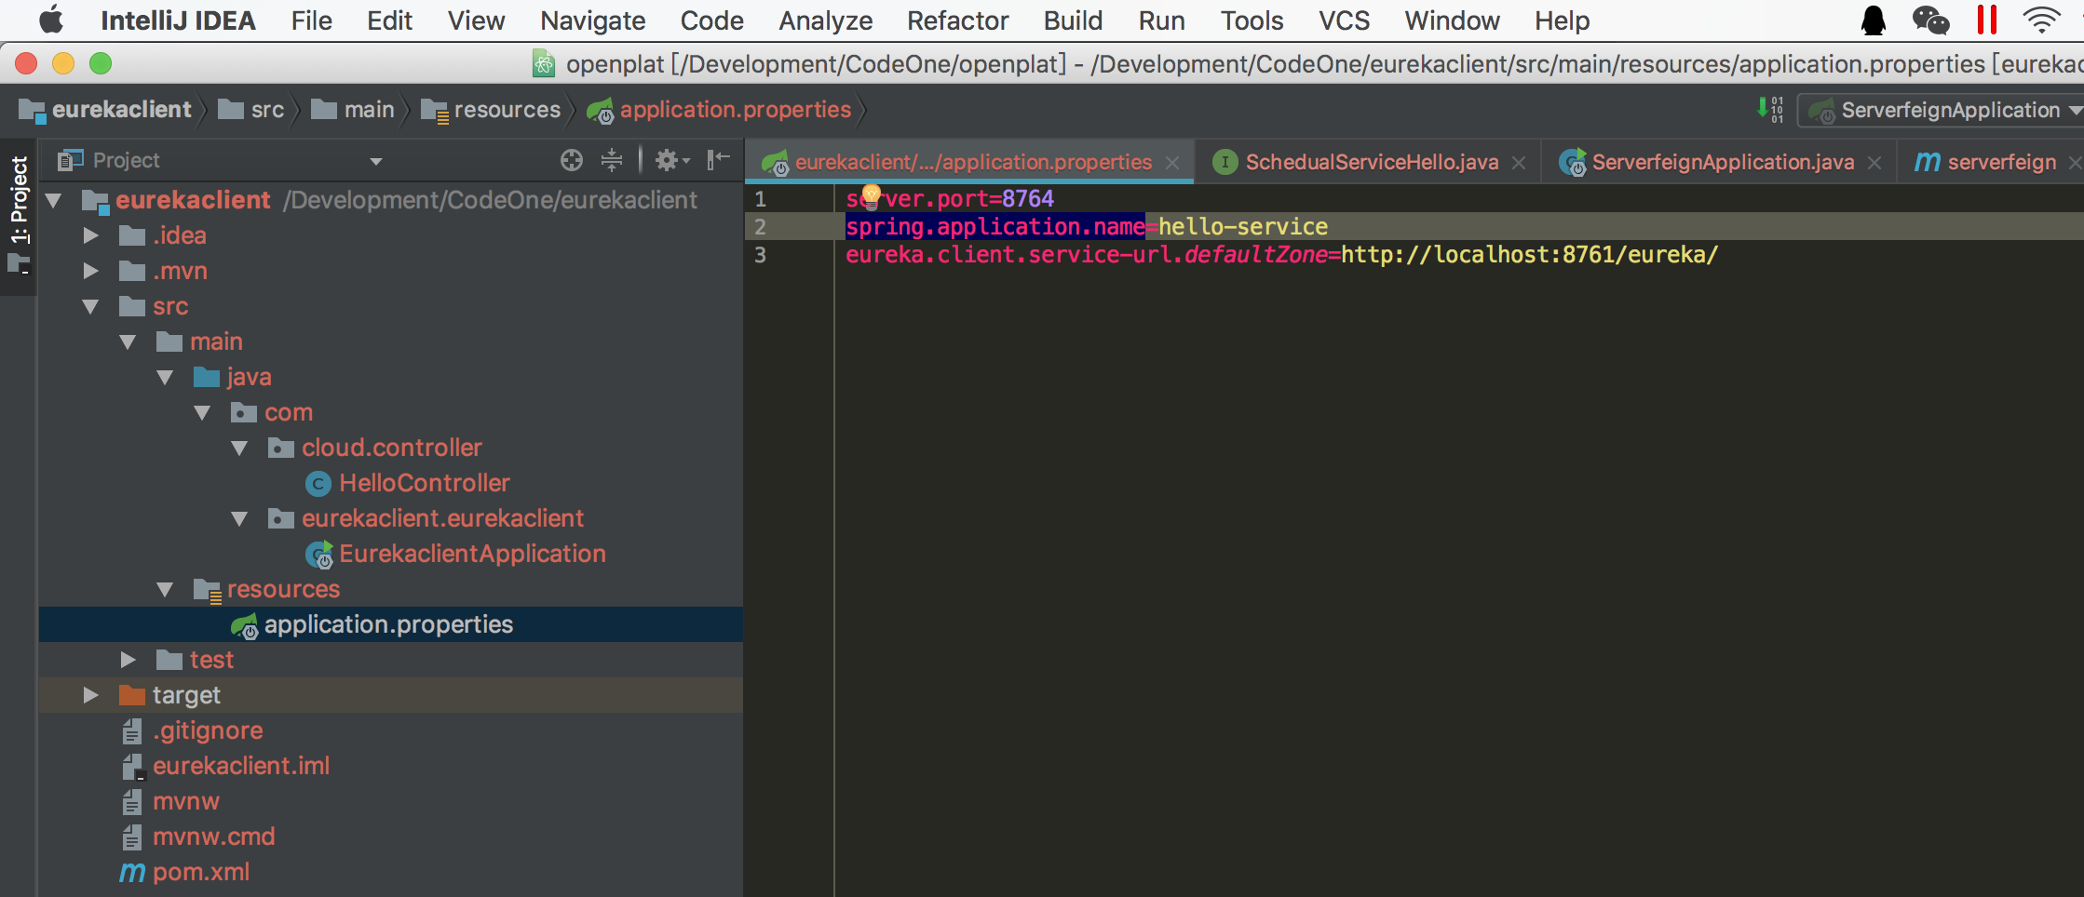Click the 1: Project vertical tool button
The height and width of the screenshot is (897, 2084).
(x=19, y=216)
